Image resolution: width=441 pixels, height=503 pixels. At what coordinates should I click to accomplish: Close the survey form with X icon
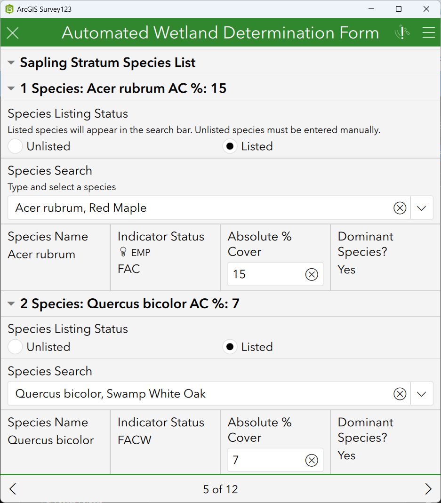click(x=13, y=33)
